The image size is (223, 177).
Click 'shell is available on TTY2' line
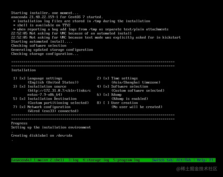pyautogui.click(x=44, y=25)
